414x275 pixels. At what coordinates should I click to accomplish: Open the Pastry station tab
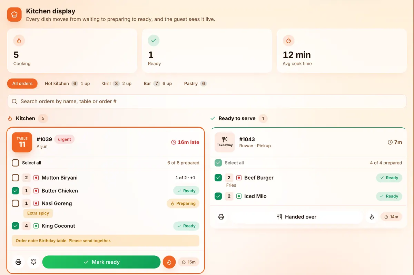(195, 84)
